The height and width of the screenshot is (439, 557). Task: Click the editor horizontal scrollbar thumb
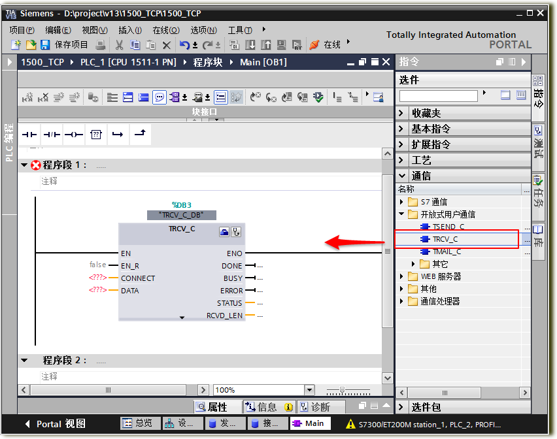point(108,390)
